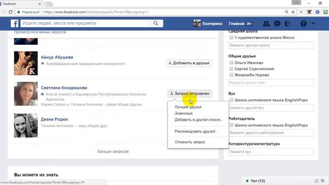Minimize the browser window
The height and width of the screenshot is (185, 329).
click(x=308, y=3)
